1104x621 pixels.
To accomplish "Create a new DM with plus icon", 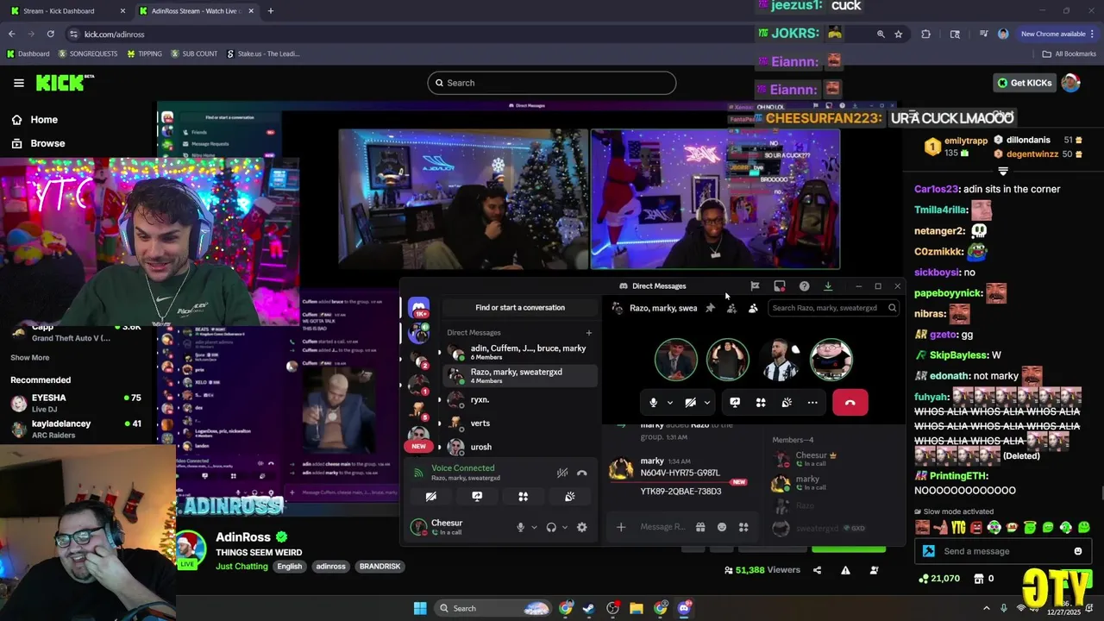I will [589, 333].
